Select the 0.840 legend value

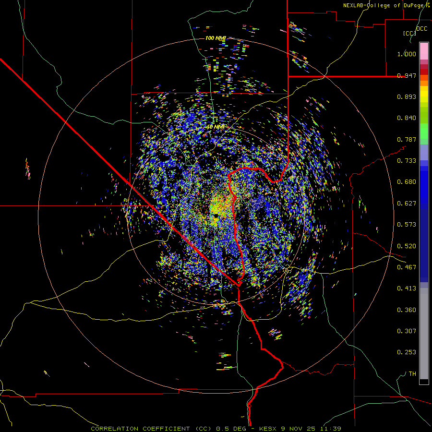click(x=407, y=118)
